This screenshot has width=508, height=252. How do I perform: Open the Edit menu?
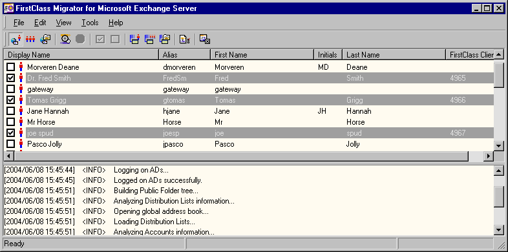pyautogui.click(x=40, y=23)
